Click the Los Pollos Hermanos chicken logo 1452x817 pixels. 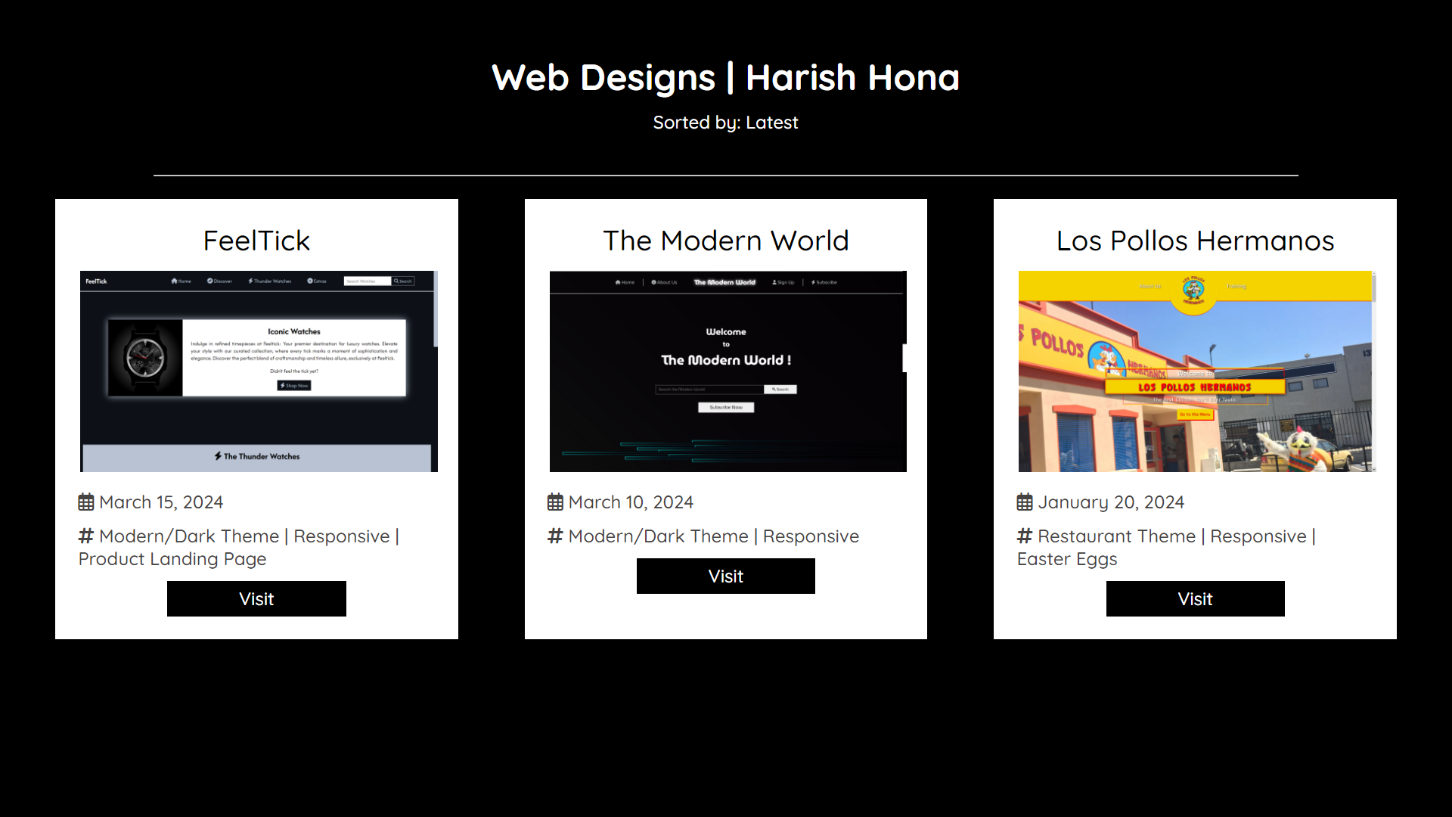coord(1193,288)
